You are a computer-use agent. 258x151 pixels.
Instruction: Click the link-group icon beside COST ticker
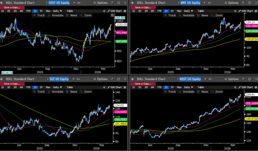click(79, 3)
